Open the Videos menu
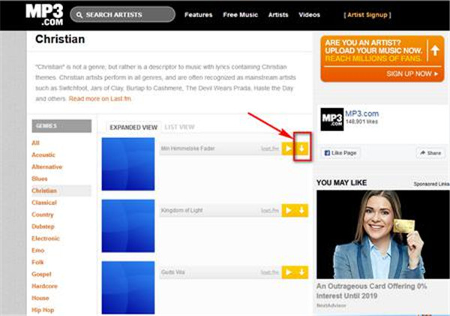Viewport: 450px width, 316px height. point(309,15)
